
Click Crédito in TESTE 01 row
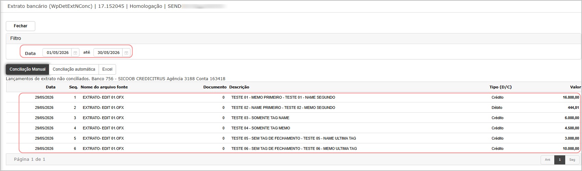click(x=497, y=97)
